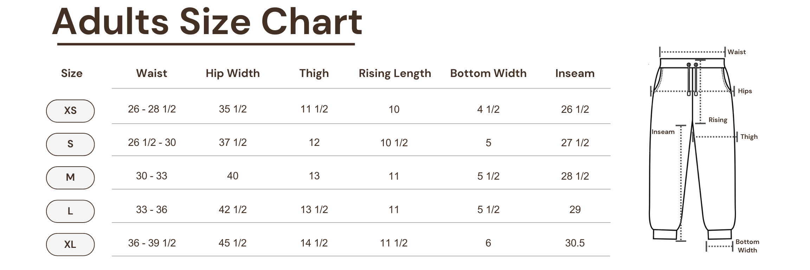Click the Rising Length column header
The height and width of the screenshot is (270, 810).
(395, 73)
